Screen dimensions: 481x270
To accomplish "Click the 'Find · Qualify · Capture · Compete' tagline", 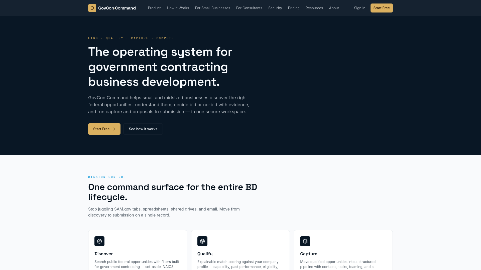I will click(131, 38).
